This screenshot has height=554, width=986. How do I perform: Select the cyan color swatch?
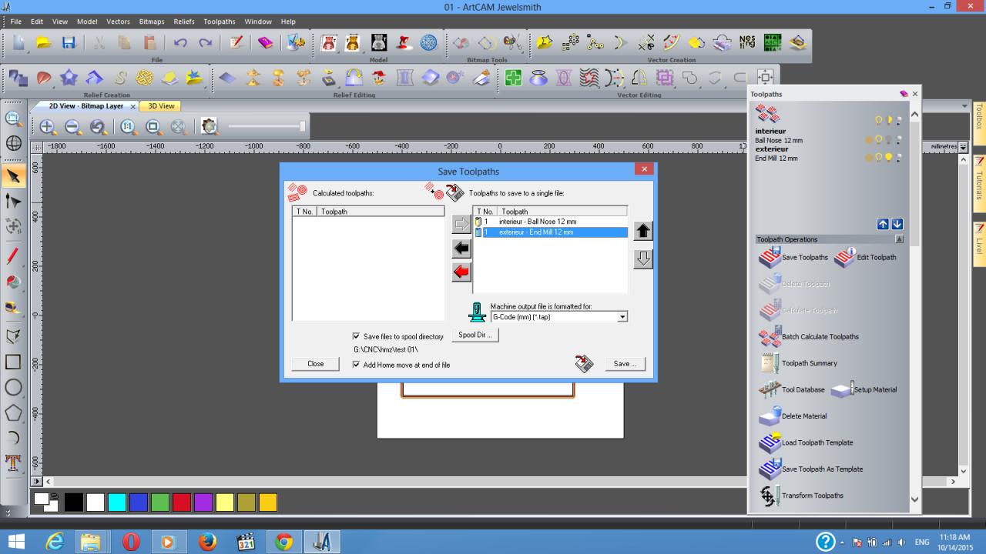(117, 502)
